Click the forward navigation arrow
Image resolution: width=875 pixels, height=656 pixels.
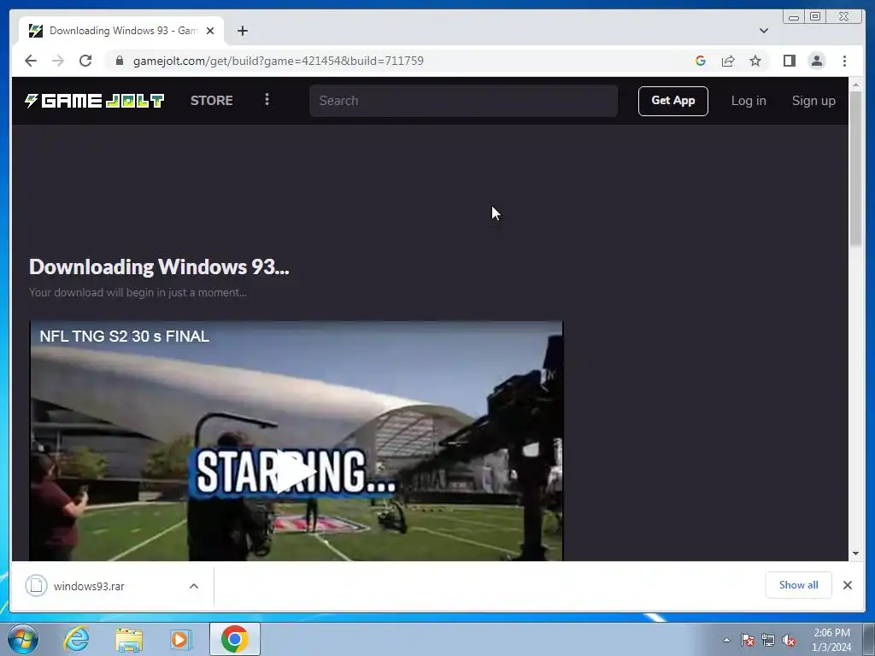click(58, 61)
